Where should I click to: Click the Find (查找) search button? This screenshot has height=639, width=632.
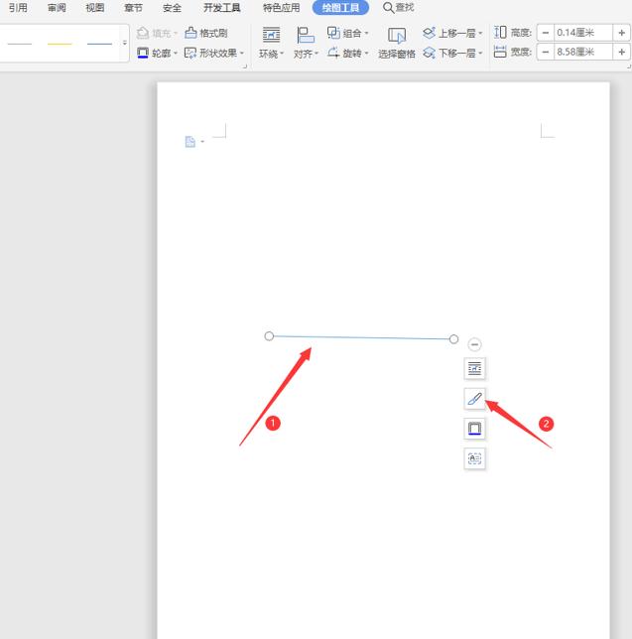pos(399,8)
